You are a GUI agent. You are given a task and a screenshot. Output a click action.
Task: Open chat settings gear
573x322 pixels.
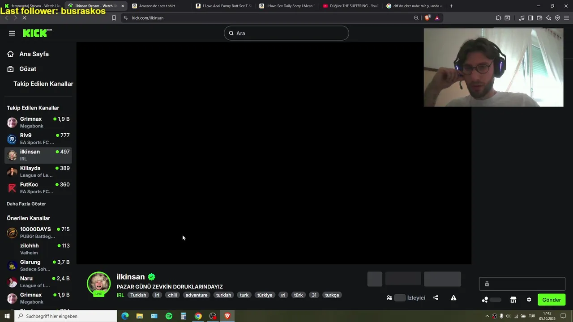pyautogui.click(x=529, y=300)
